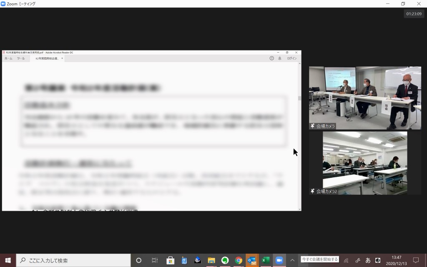Click the round black-and-white tray icon next to あ
Screen dimensions: 427x267
378,260
